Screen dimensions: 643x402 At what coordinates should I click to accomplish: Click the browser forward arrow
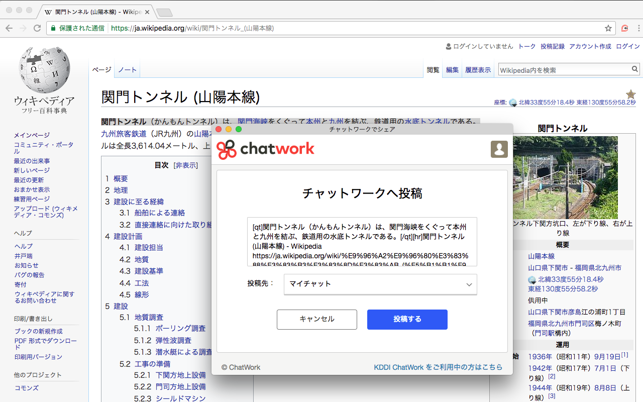(x=23, y=28)
